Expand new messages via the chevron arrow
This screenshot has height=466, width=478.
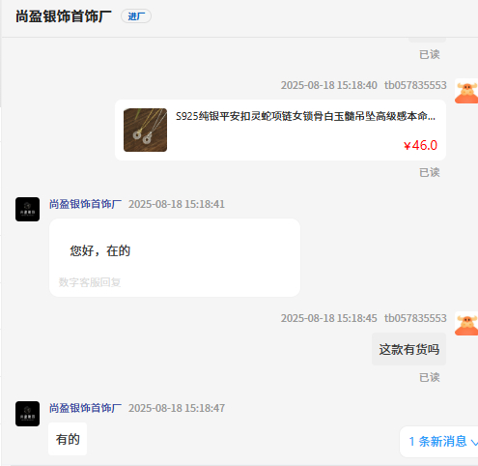tap(474, 442)
